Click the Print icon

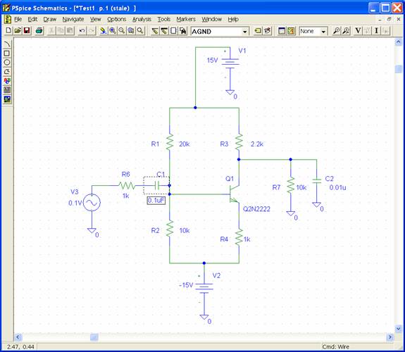point(39,31)
